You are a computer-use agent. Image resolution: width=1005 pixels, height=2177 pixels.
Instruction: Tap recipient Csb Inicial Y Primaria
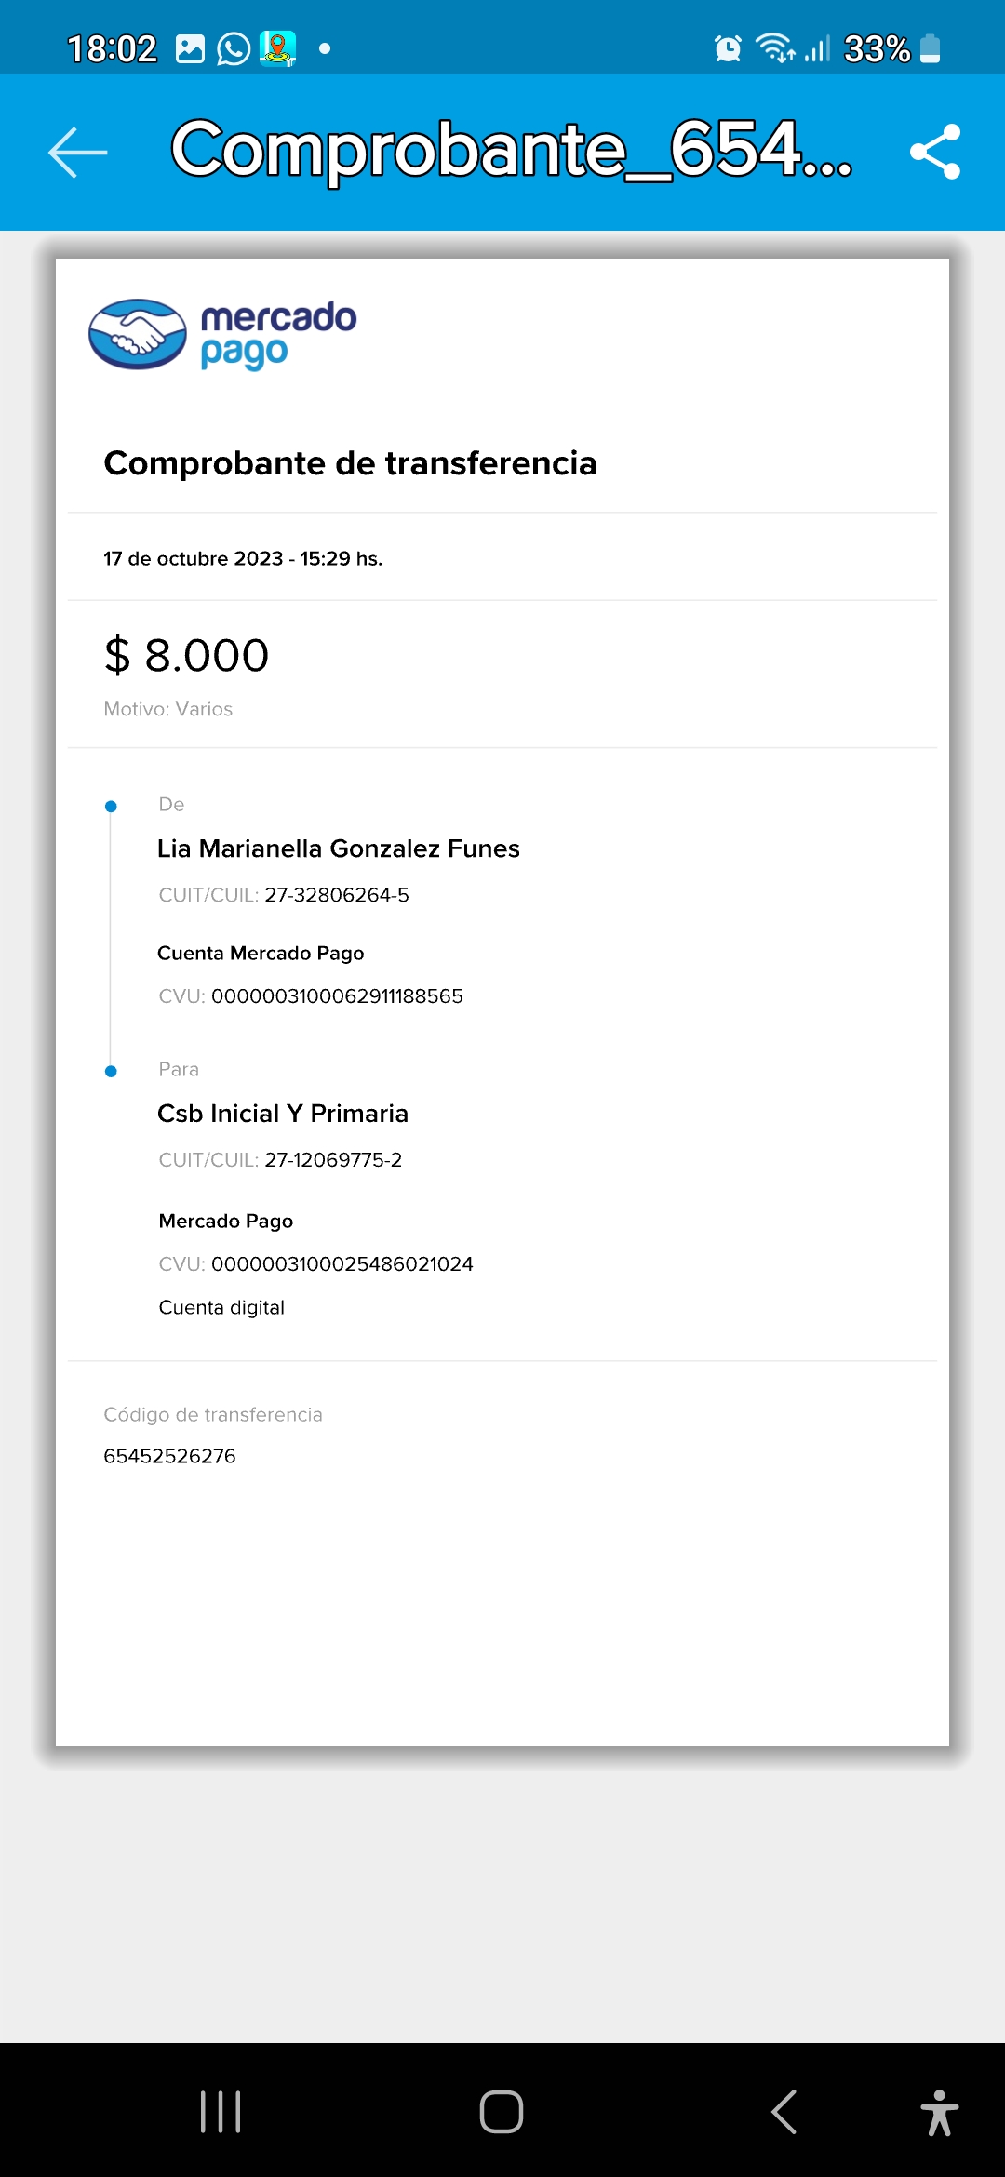pyautogui.click(x=283, y=1114)
